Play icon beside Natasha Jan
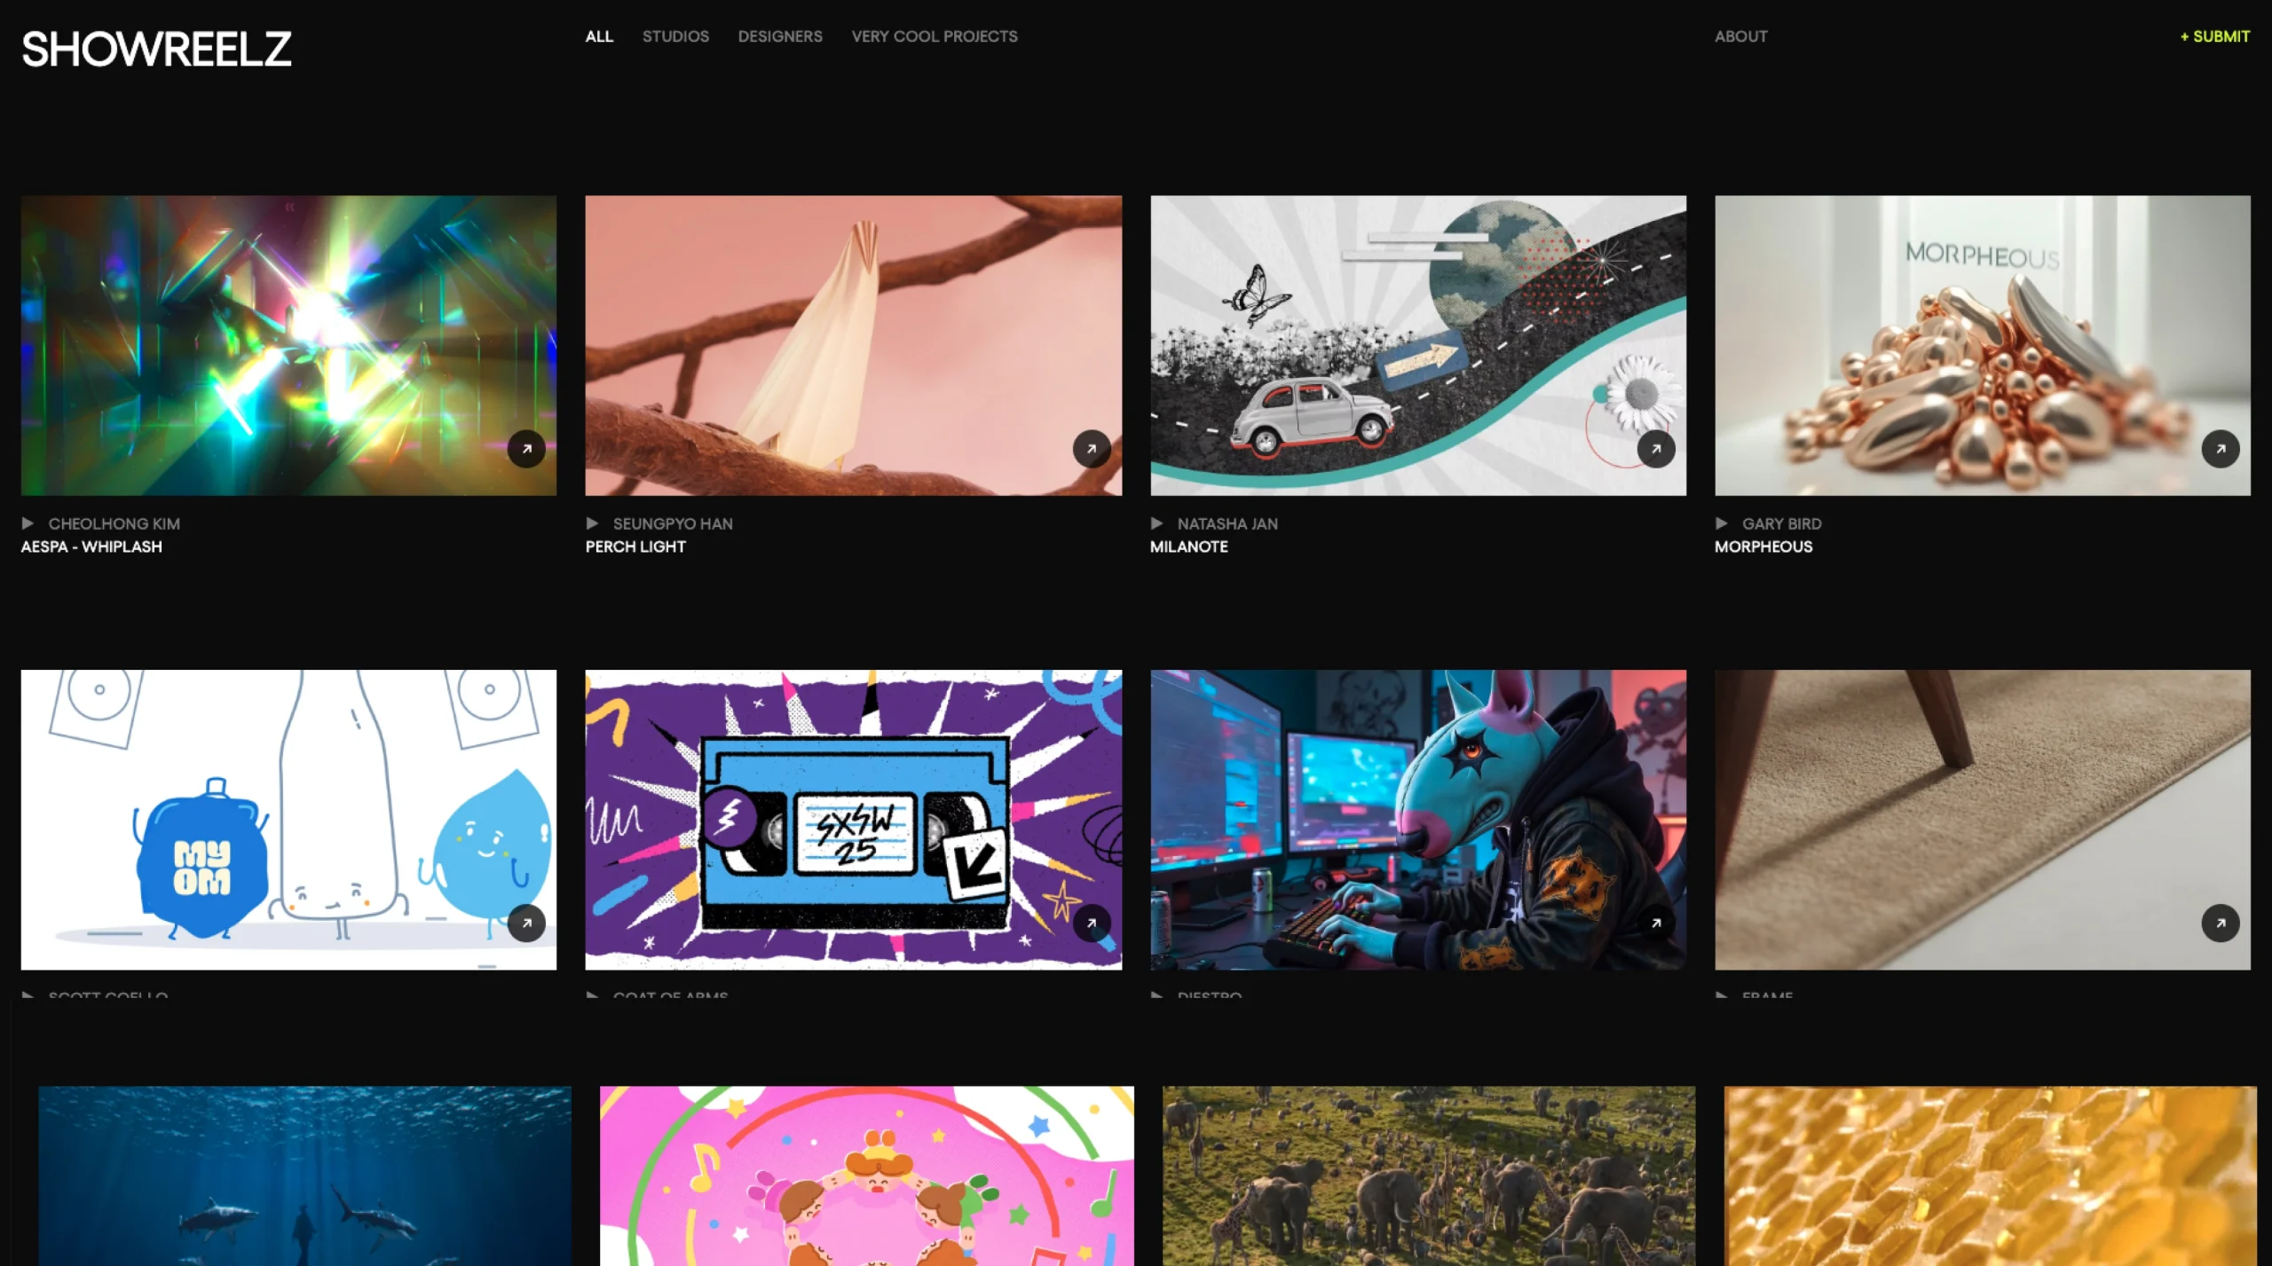This screenshot has height=1266, width=2272. tap(1156, 523)
